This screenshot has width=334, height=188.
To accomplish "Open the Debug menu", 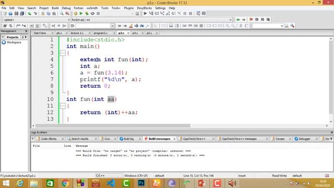I will [66, 8].
